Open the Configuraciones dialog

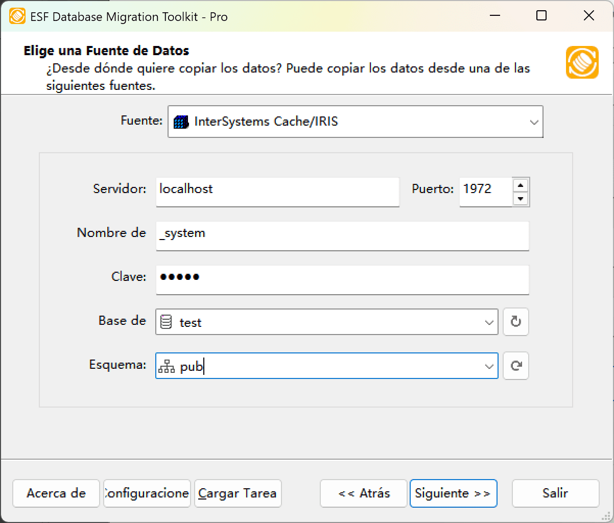pyautogui.click(x=147, y=493)
